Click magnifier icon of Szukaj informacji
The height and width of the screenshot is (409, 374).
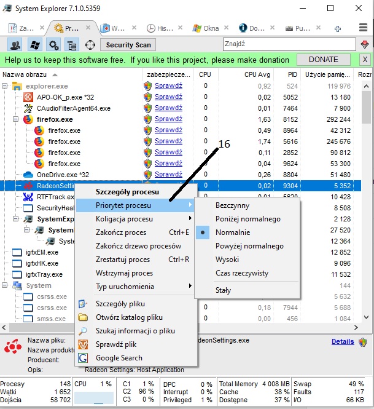[83, 331]
